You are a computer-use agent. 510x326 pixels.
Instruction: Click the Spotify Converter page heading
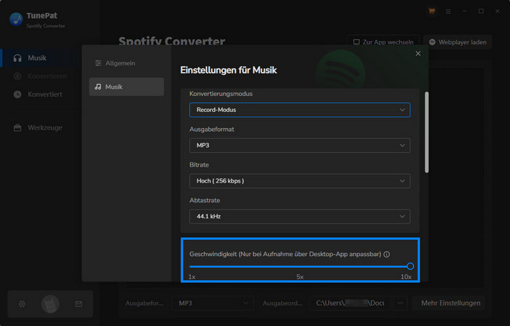(x=172, y=41)
